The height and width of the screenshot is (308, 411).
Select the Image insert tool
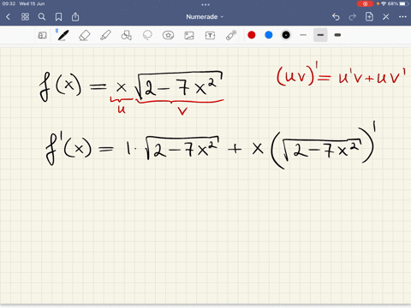coord(189,35)
